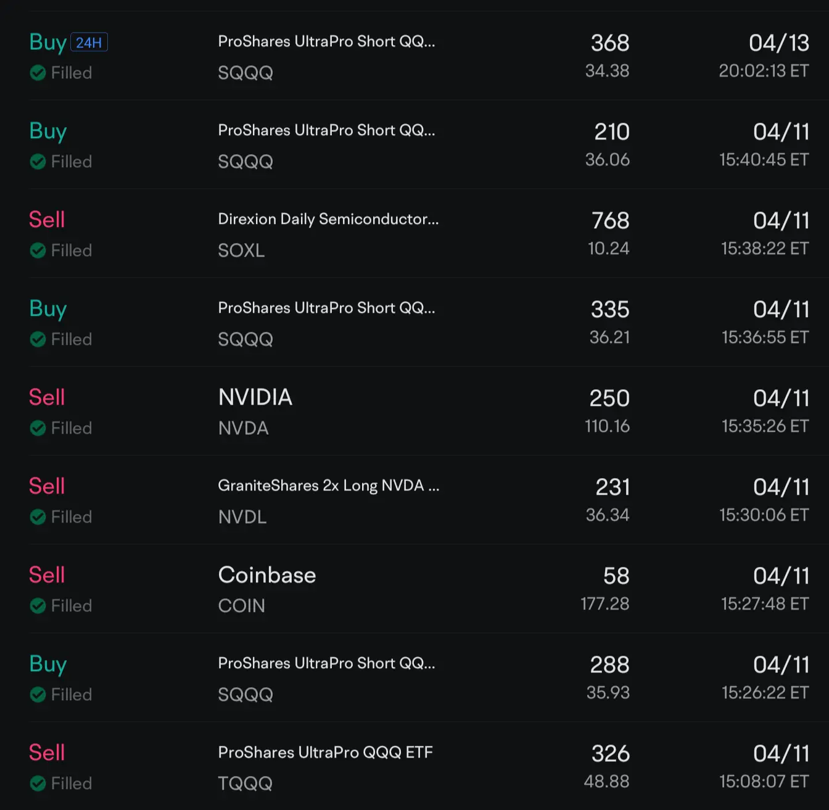Click Filled checkmark icon on NVIDIA sell order
Viewport: 829px width, 810px height.
click(38, 428)
